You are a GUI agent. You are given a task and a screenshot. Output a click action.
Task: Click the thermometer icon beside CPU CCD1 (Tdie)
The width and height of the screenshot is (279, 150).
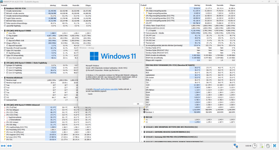[5, 112]
